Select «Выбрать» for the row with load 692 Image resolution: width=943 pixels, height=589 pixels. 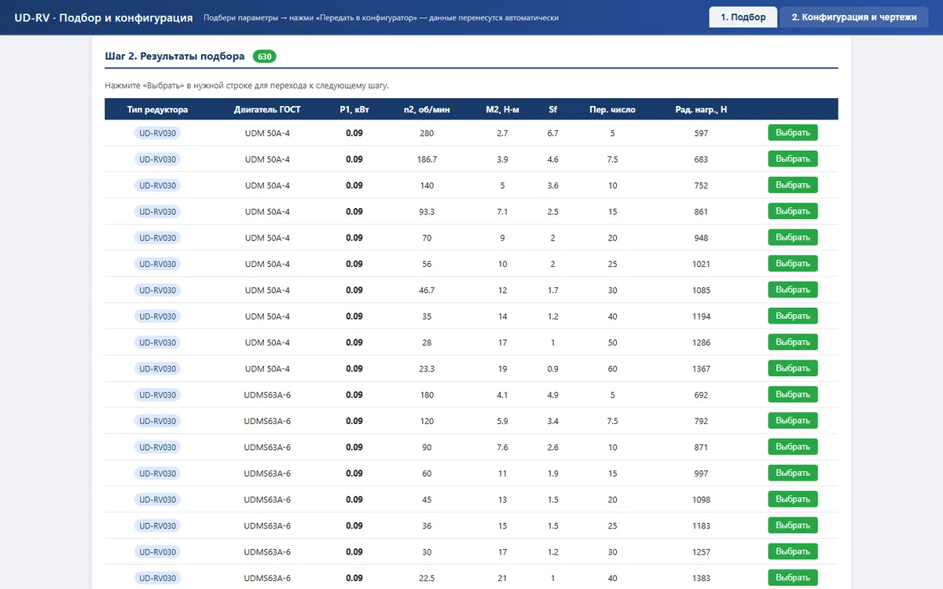[x=793, y=394]
